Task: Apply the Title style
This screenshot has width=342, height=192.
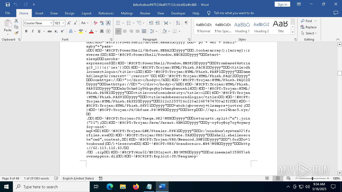Action: click(281, 27)
